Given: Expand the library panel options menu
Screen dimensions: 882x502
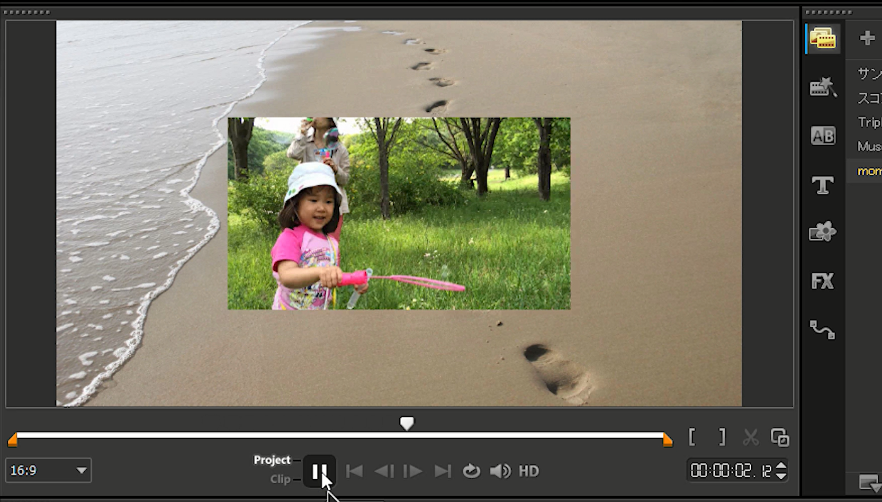Looking at the screenshot, I should [x=868, y=483].
